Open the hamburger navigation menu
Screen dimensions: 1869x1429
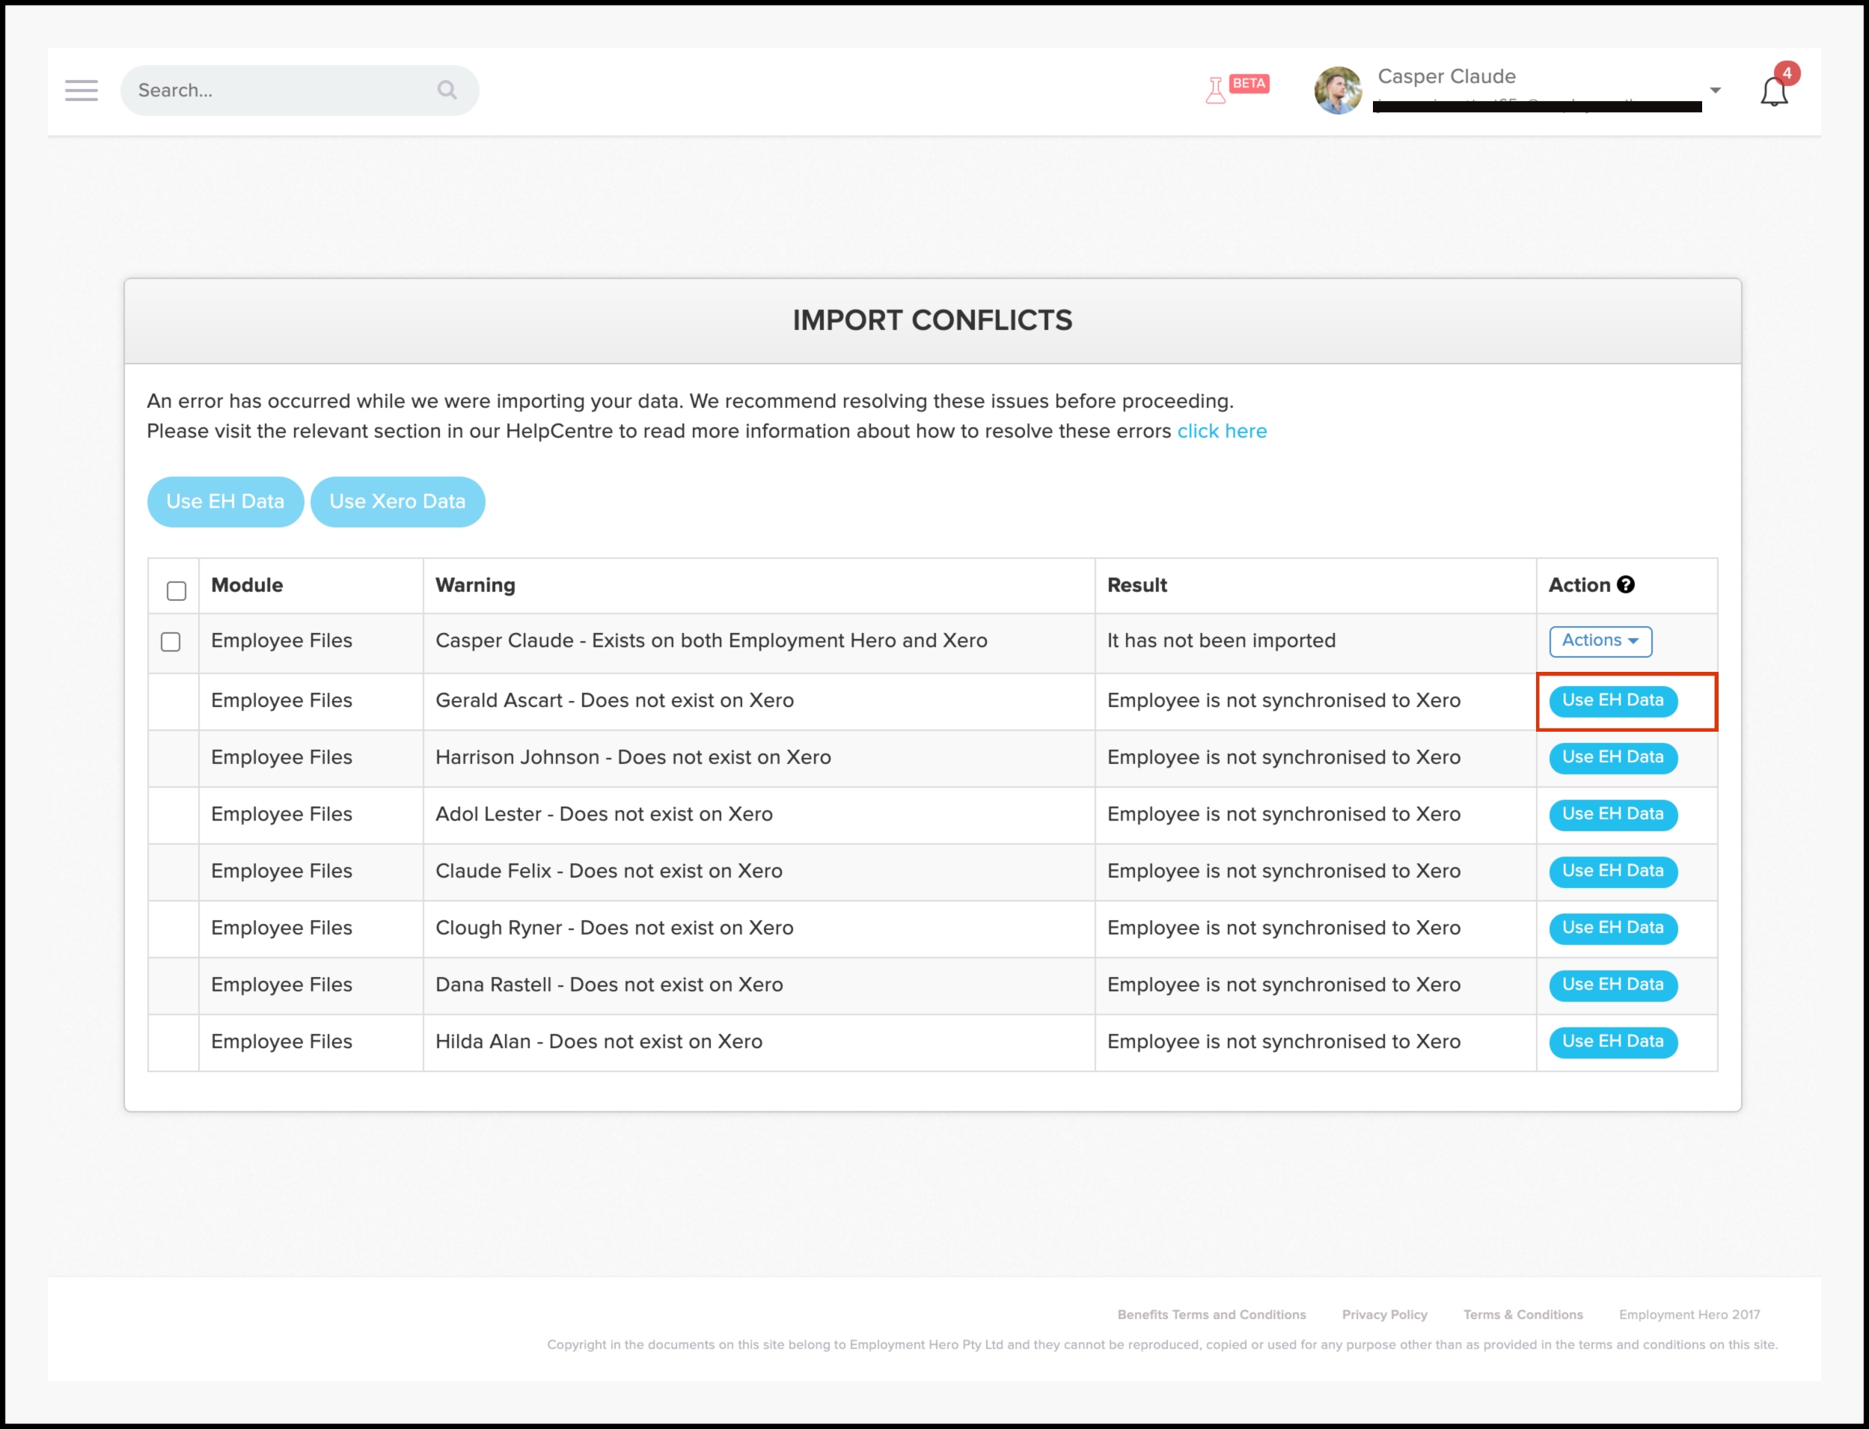(x=81, y=91)
